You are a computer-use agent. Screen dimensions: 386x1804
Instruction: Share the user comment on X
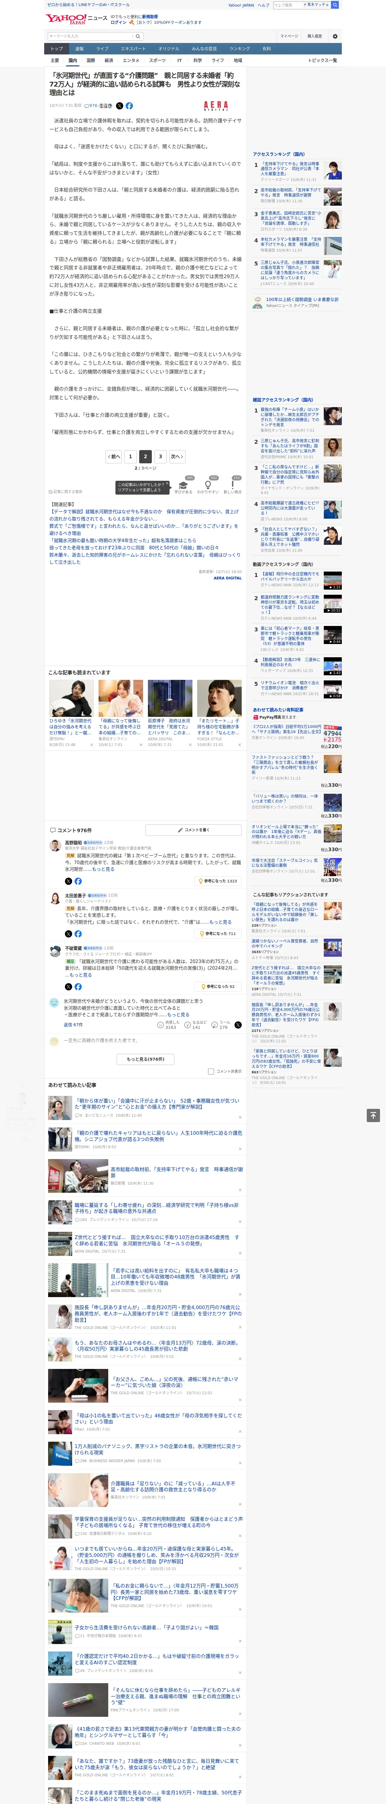click(x=237, y=1025)
